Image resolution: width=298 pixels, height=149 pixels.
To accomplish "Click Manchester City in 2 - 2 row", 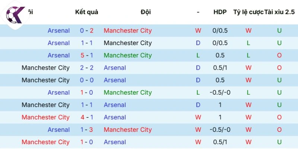I will coord(45,68).
